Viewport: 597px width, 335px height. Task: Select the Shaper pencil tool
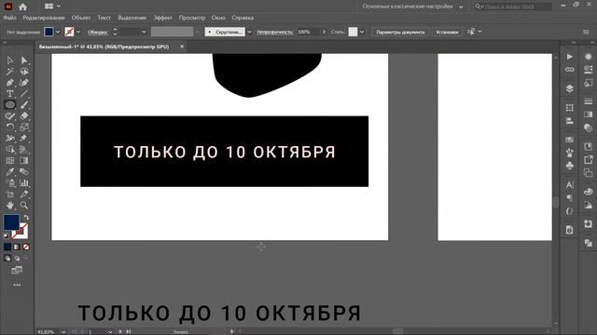pos(10,115)
